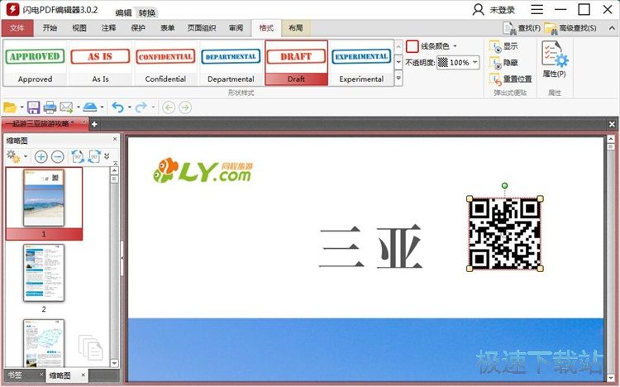Click the Hide (隐藏) popup note button
Image resolution: width=620 pixels, height=387 pixels.
click(503, 63)
